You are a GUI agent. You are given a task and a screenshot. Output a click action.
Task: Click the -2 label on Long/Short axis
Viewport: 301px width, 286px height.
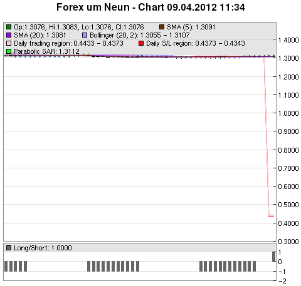(282, 281)
